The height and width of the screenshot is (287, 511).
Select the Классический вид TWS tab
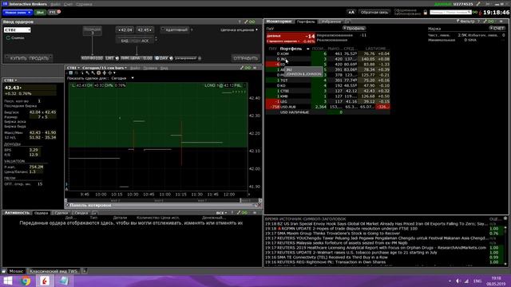coord(53,271)
